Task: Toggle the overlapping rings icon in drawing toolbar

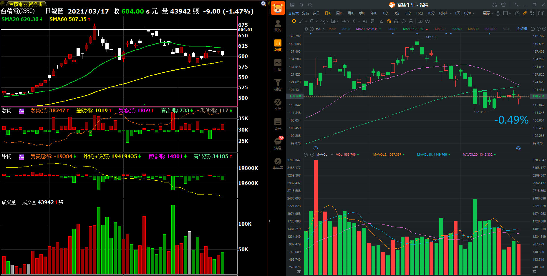Action: point(420,21)
